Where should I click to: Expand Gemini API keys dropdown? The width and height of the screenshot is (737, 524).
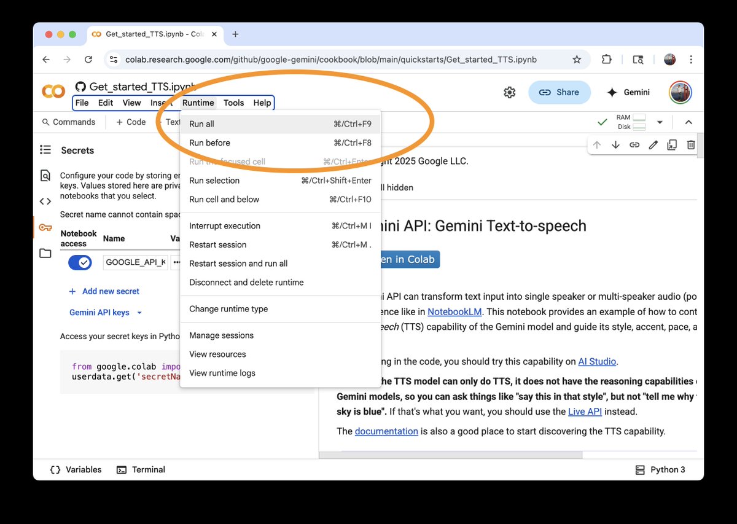[106, 313]
